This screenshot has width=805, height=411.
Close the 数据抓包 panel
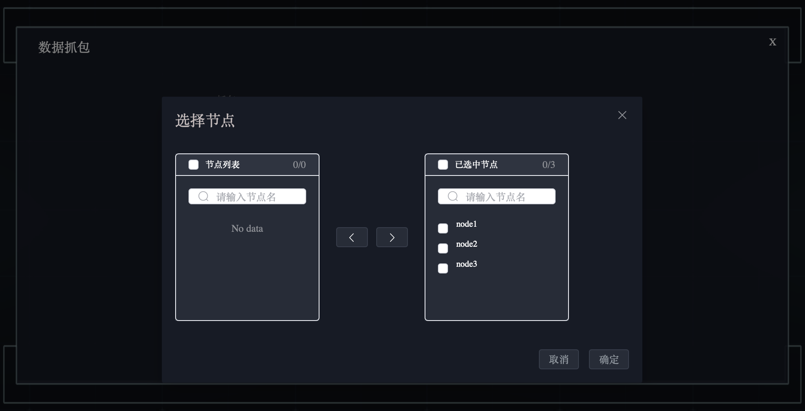772,42
